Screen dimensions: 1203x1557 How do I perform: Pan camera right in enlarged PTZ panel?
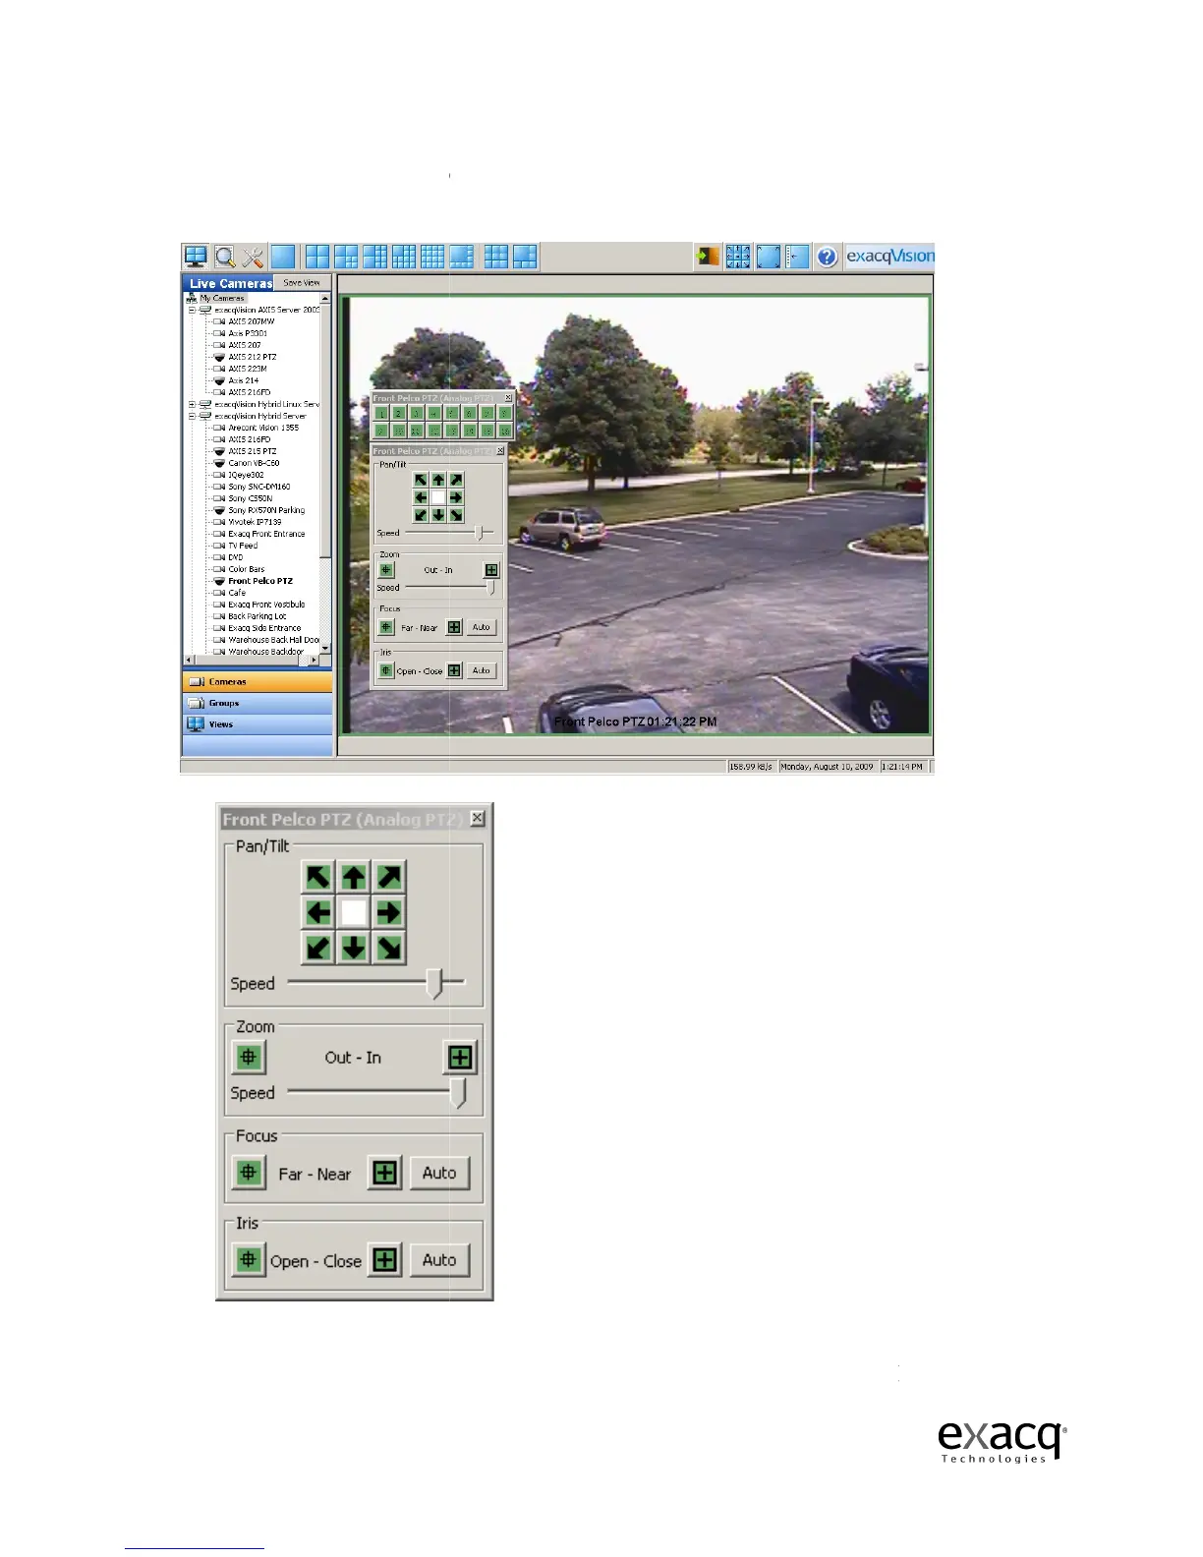[x=389, y=912]
